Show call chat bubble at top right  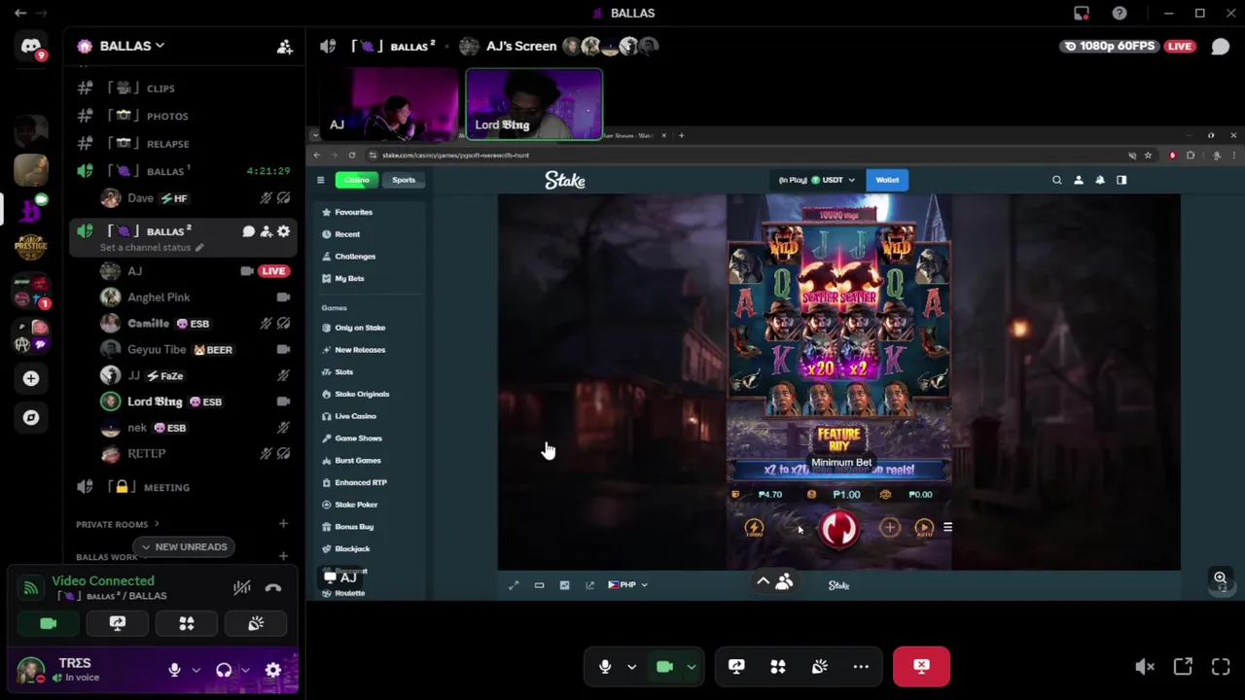point(1220,47)
